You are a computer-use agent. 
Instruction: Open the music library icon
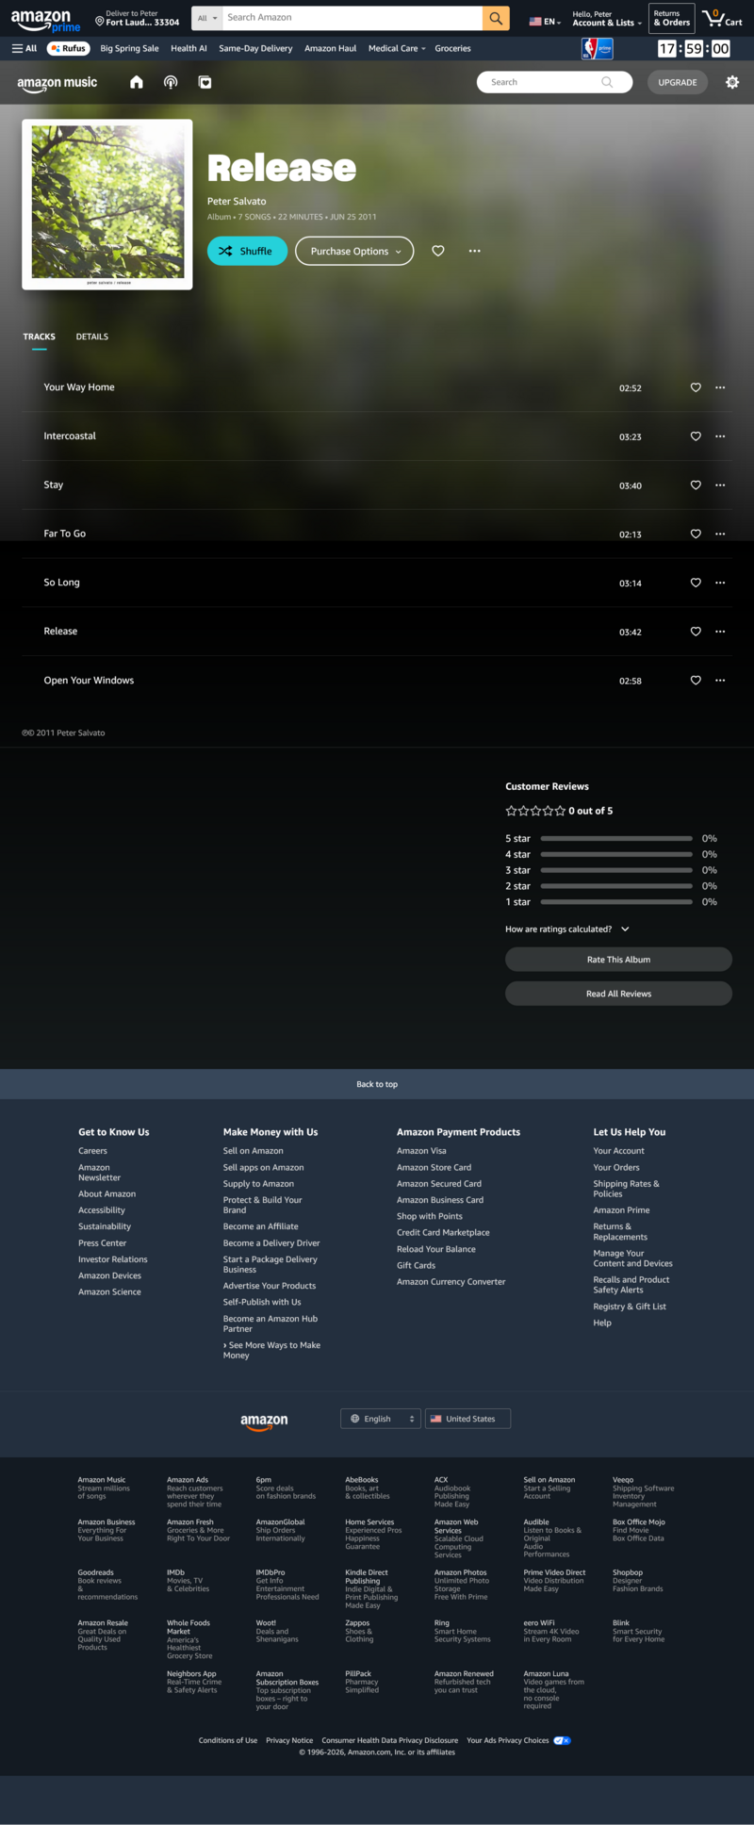(205, 82)
